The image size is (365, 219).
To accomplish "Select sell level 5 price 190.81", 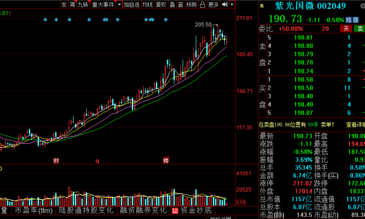I will tap(303, 37).
